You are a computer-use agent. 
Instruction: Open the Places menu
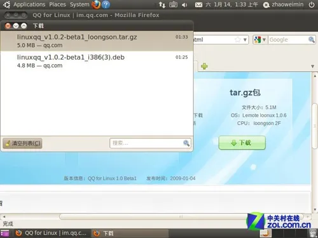coord(57,4)
